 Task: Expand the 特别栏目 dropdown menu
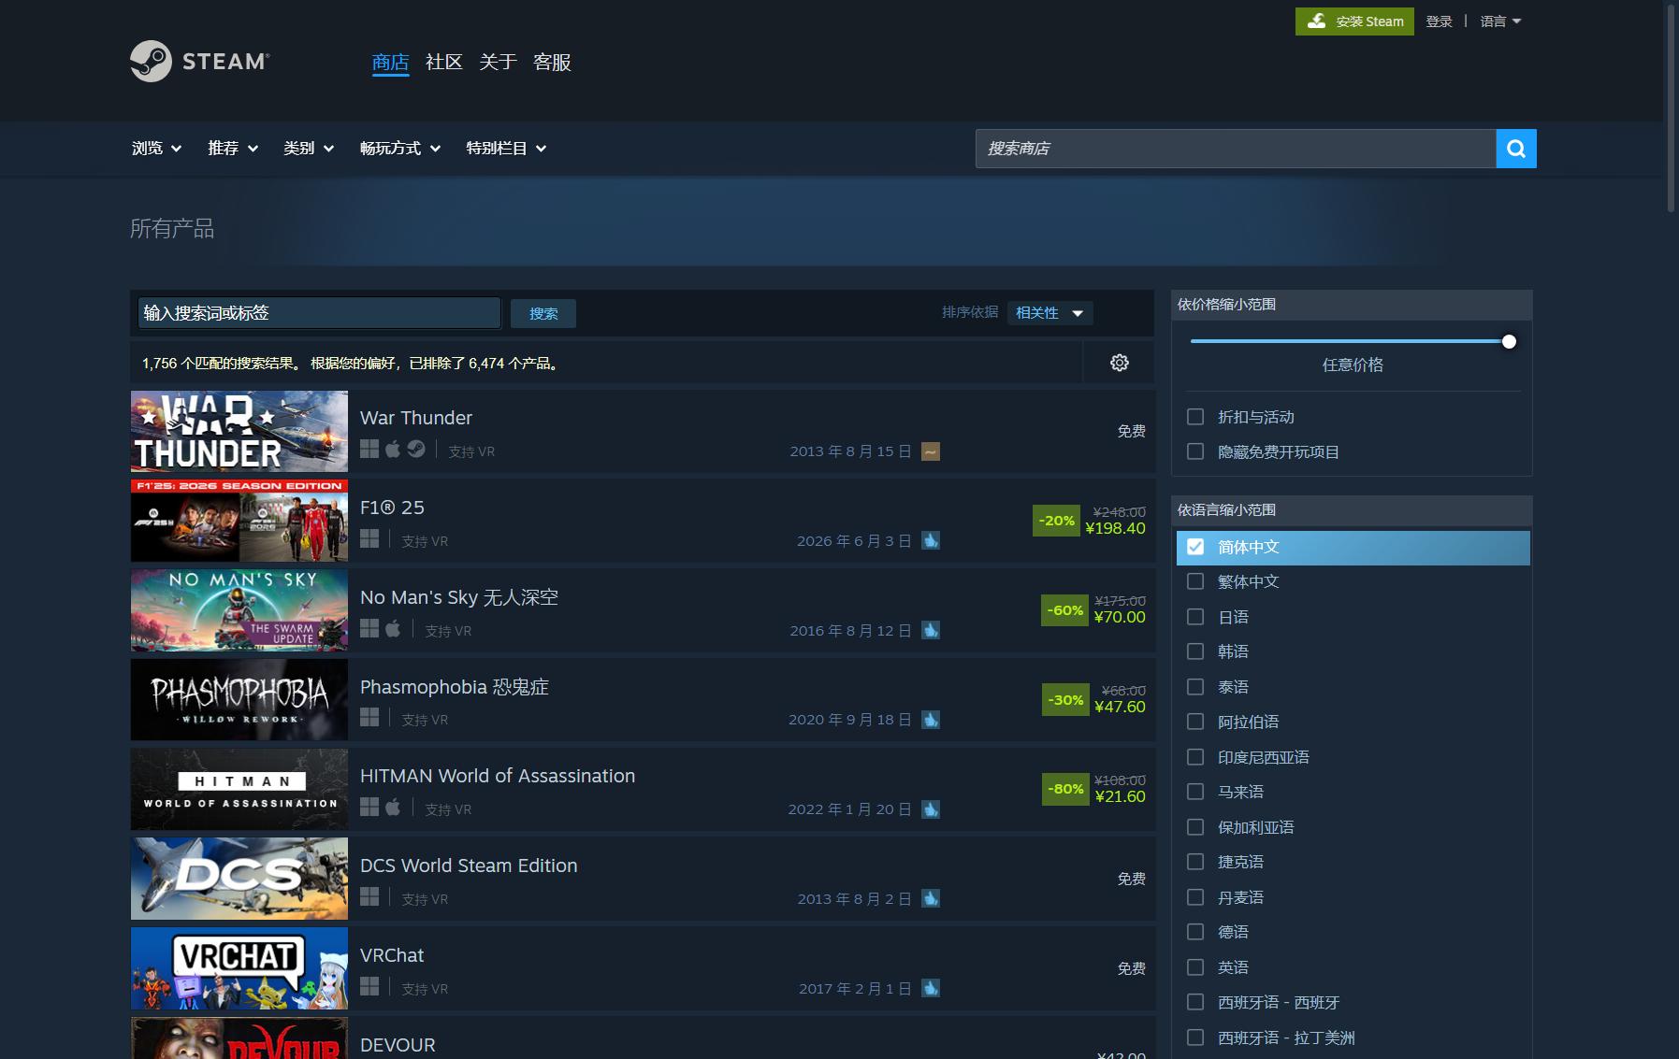click(x=506, y=149)
